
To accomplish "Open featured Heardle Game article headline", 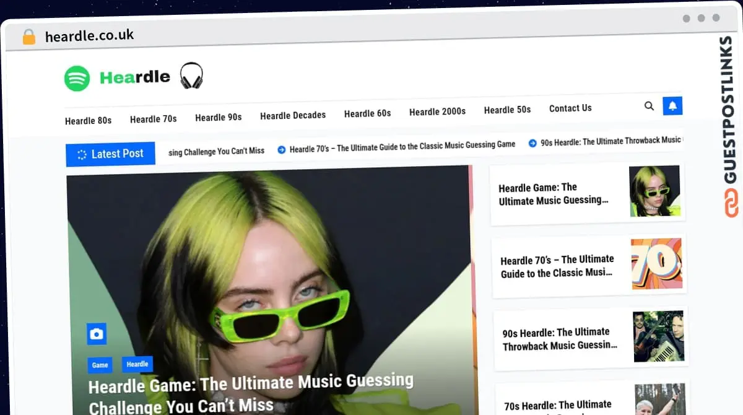I will click(x=251, y=393).
